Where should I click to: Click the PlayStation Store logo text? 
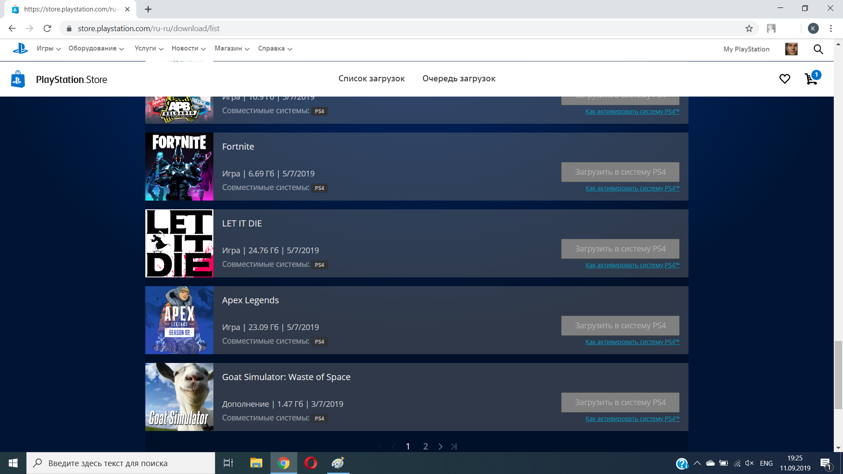72,79
